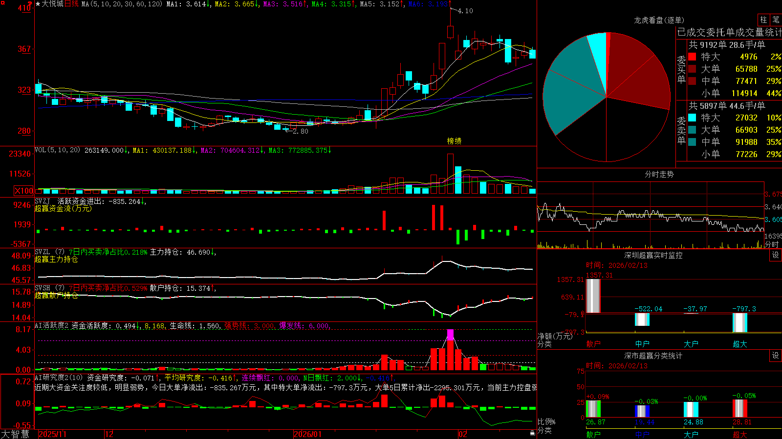Click the 散户 bar showing 1357.31

(x=593, y=296)
